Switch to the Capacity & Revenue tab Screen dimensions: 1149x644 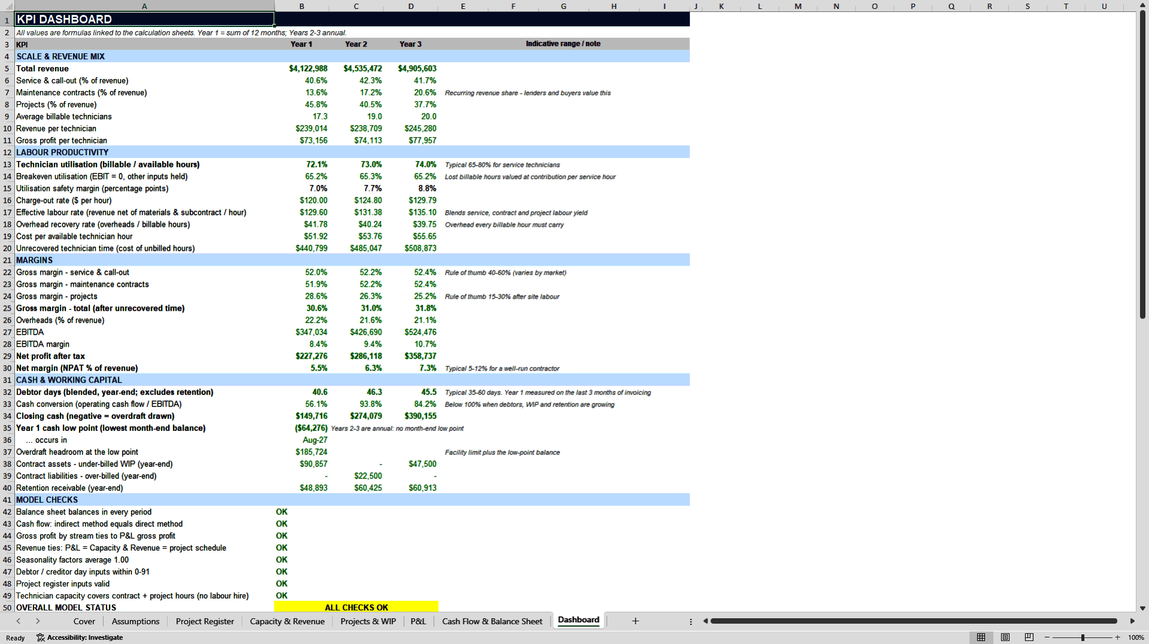(x=287, y=621)
